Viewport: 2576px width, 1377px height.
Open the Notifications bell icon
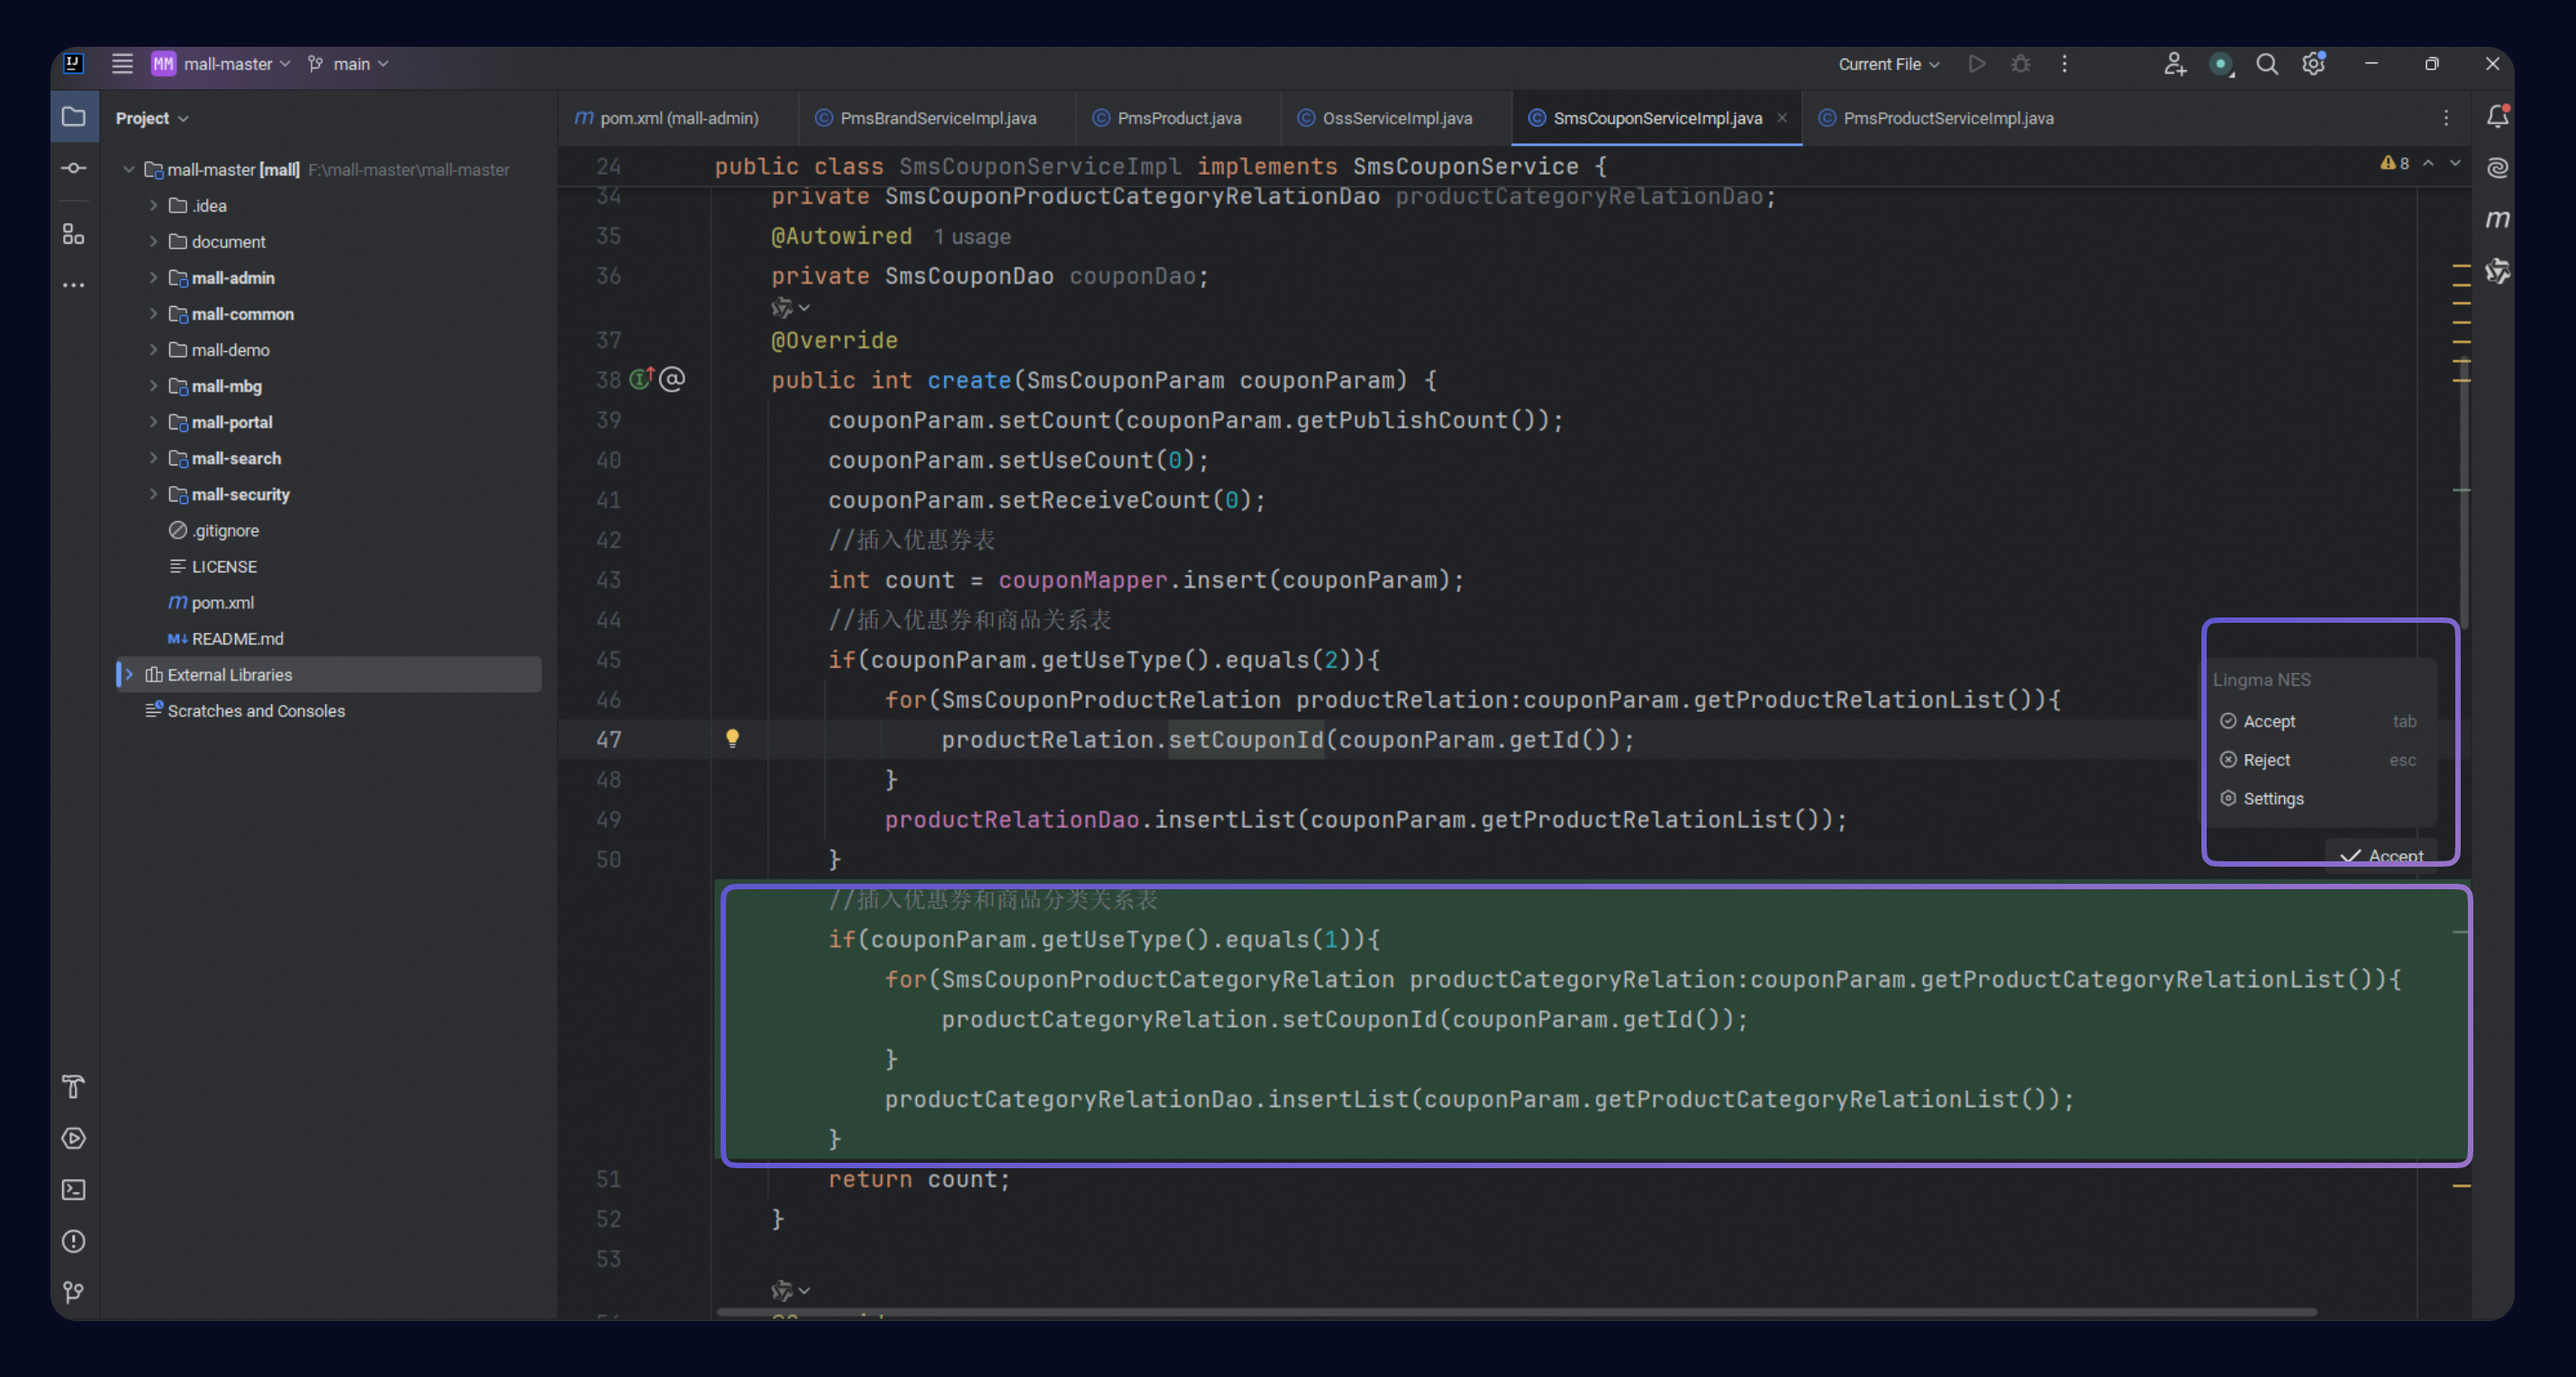point(2497,117)
